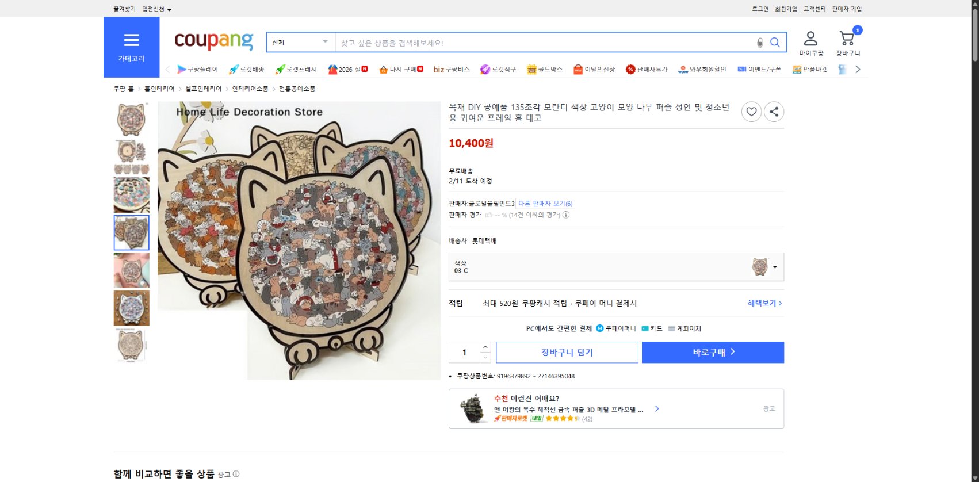
Task: Select the highlighted cat puzzle thumbnail
Action: pos(131,232)
